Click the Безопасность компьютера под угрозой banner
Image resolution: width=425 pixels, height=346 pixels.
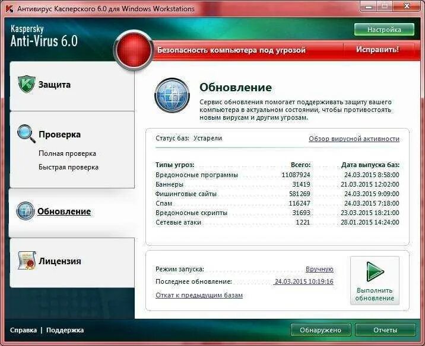coord(231,50)
